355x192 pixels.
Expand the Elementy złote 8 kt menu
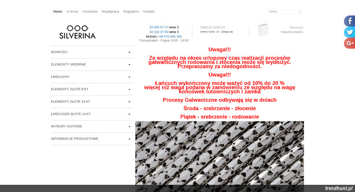pos(91,89)
